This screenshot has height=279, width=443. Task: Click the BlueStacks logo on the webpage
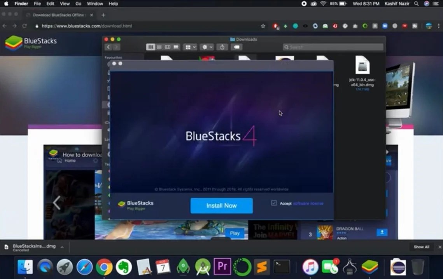31,43
